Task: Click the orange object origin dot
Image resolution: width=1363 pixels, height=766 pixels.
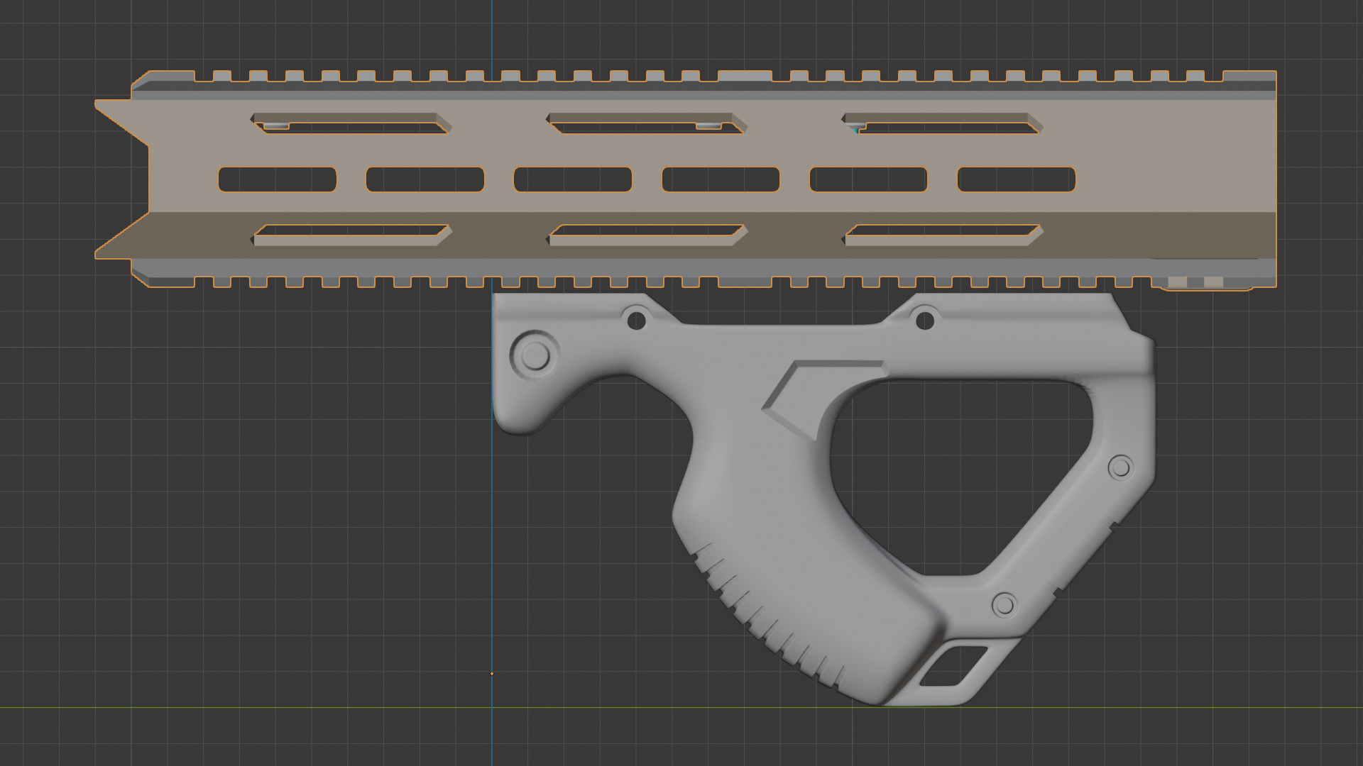Action: click(x=492, y=674)
